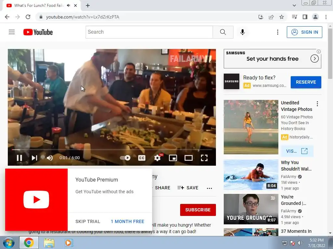Open video settings gear
The width and height of the screenshot is (333, 249).
(x=157, y=158)
